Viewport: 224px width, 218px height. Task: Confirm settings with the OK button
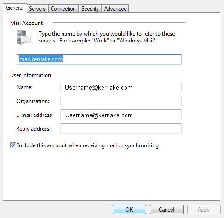pos(129,210)
